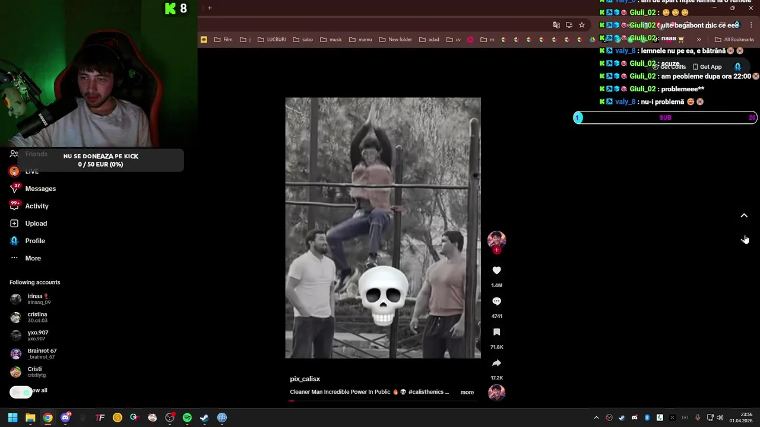The image size is (760, 427).
Task: Open pix_calisx creator profile name
Action: pyautogui.click(x=305, y=379)
